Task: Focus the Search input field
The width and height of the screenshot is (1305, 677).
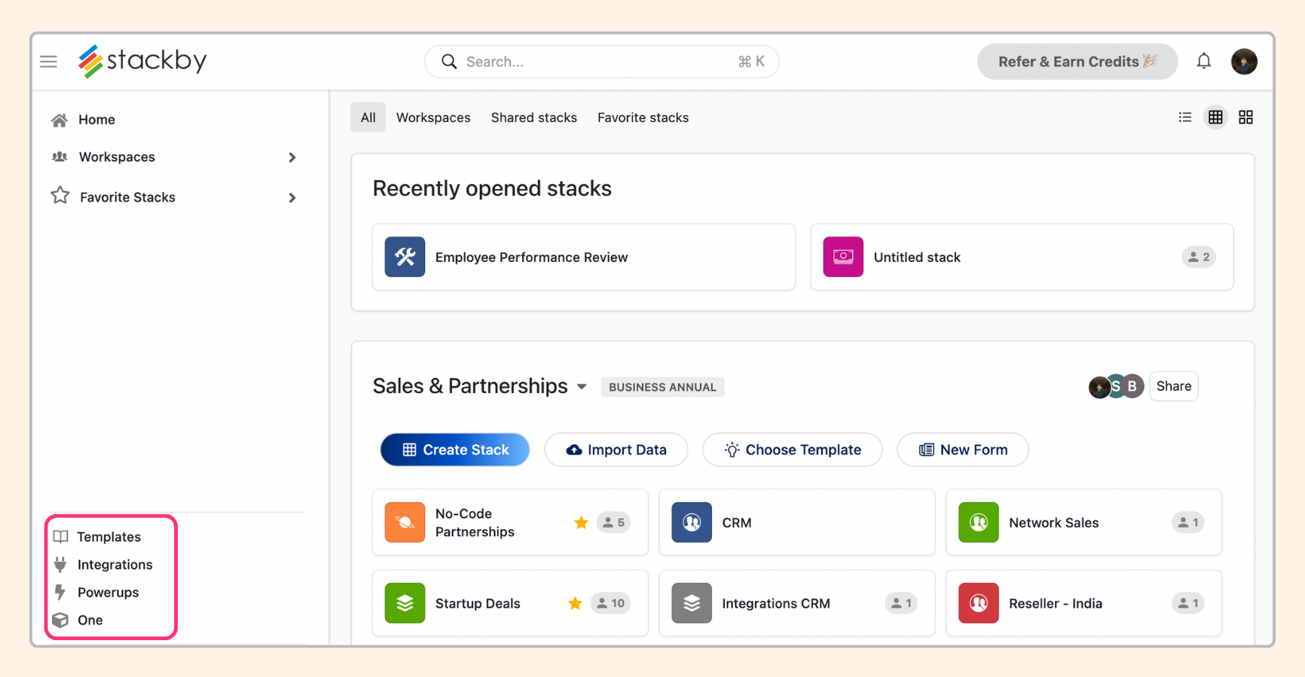Action: pos(601,62)
